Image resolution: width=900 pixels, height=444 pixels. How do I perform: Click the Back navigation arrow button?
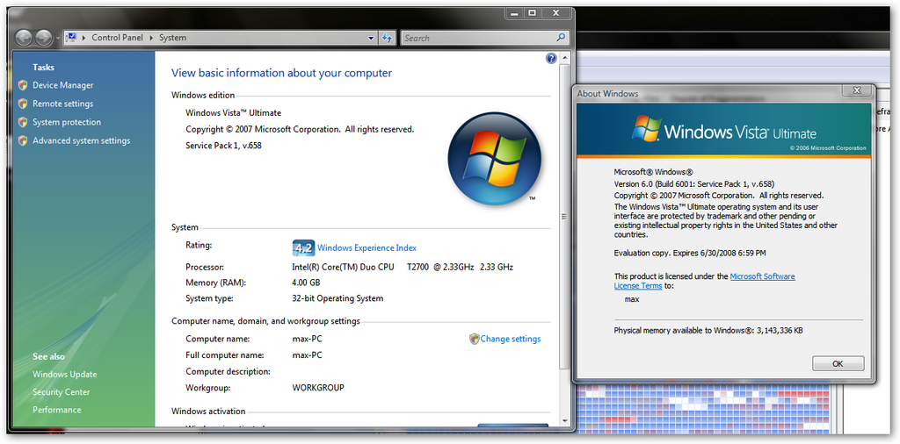24,38
